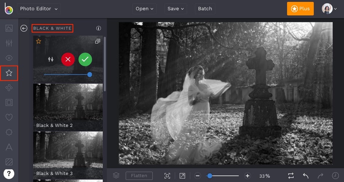Favorite the effect with star toggle
Viewport: 344px width, 182px height.
[x=39, y=42]
